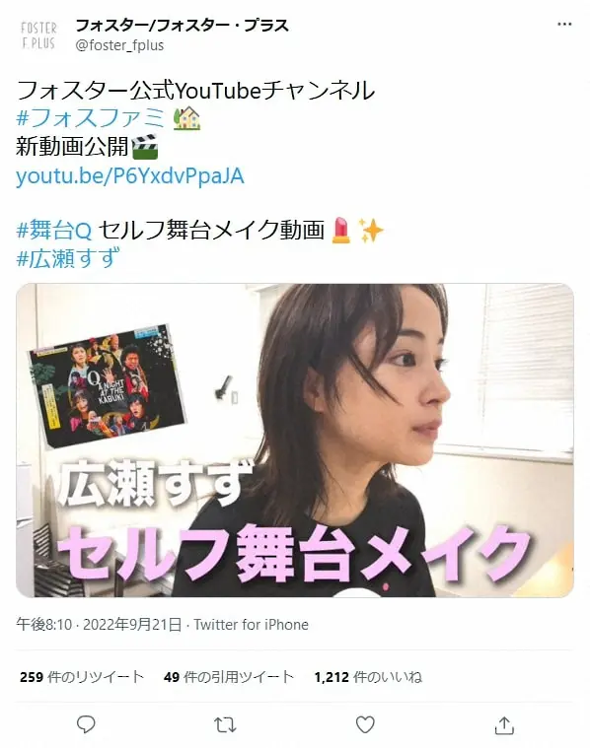Click the #舞台Q hashtag
This screenshot has height=748, width=590.
[x=54, y=231]
